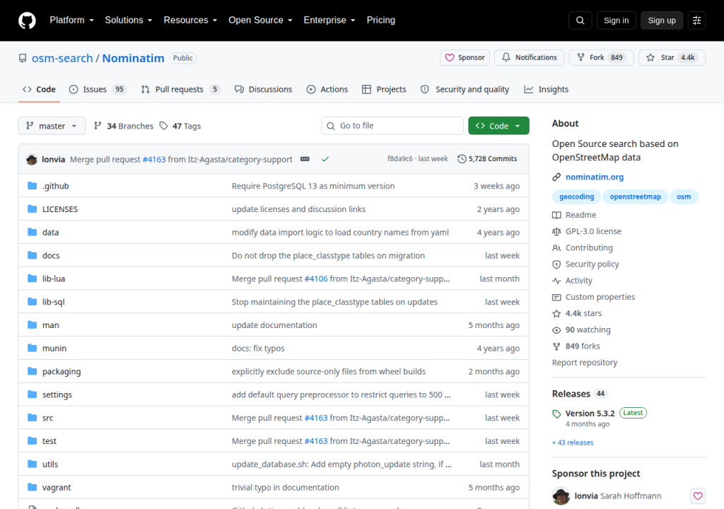Expand the Enterprise dropdown

click(329, 20)
